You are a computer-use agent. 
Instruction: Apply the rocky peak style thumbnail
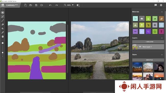click(148, 76)
